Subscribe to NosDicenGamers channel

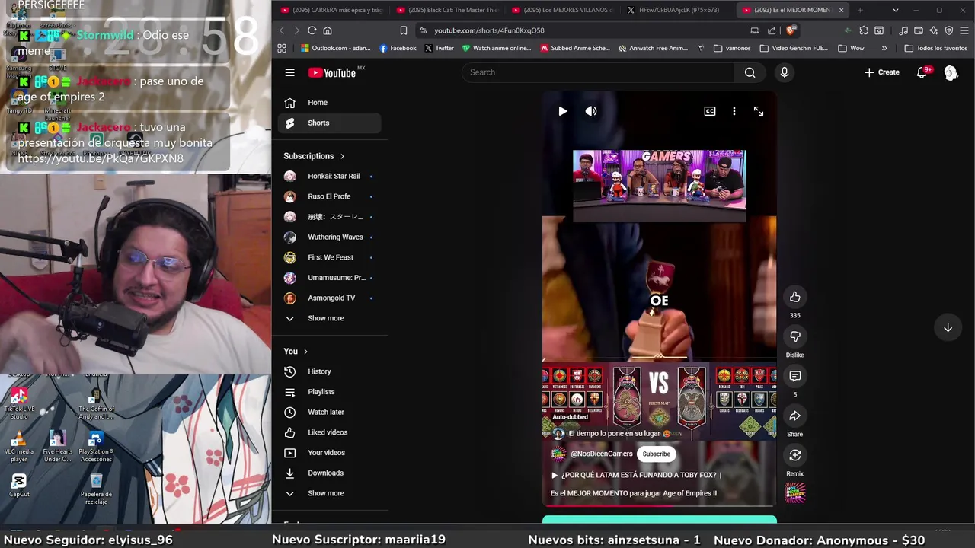[656, 454]
